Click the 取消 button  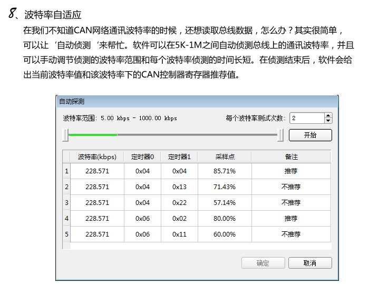(x=310, y=263)
